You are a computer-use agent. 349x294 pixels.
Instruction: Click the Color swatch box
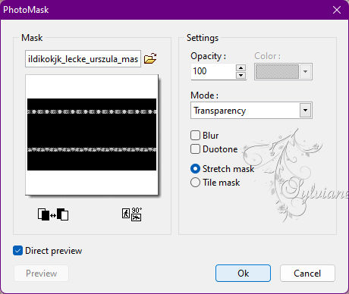pyautogui.click(x=277, y=72)
